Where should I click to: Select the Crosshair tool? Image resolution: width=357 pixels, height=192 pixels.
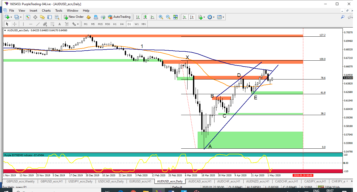[14, 24]
